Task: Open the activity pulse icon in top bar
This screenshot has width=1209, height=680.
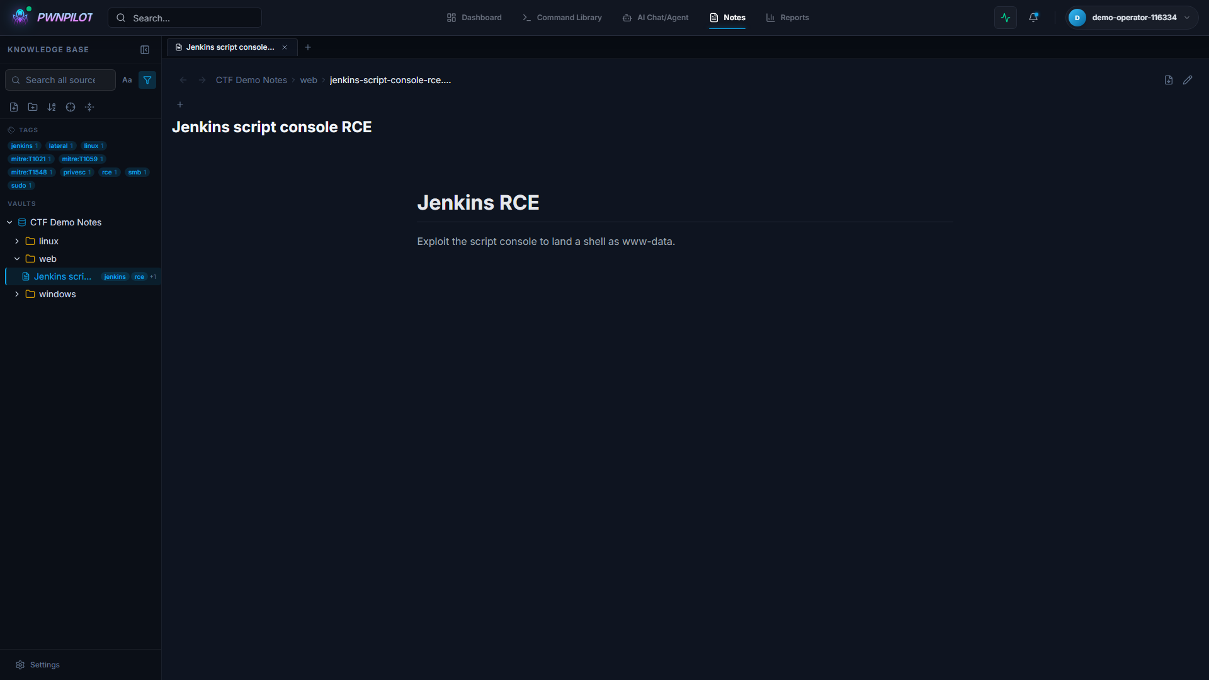Action: coord(1006,18)
